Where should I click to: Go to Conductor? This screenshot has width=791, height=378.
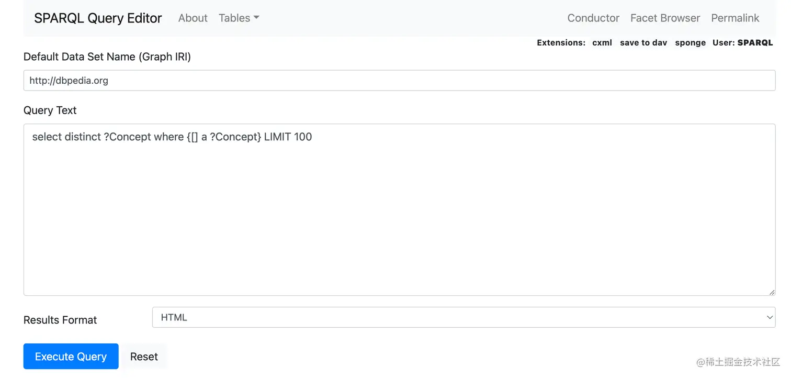pos(593,18)
